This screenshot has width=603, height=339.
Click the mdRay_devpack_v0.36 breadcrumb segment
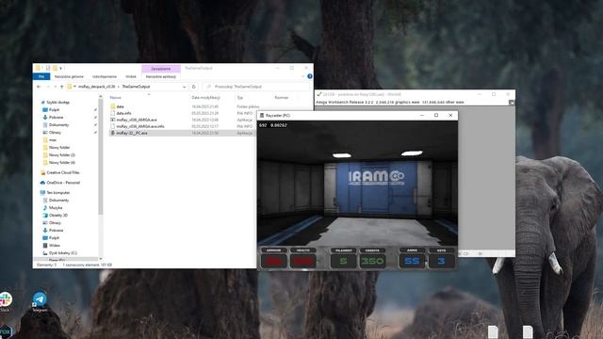[96, 87]
